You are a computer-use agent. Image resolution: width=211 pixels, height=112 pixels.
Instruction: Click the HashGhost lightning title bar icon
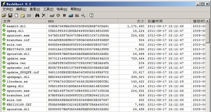[4, 4]
